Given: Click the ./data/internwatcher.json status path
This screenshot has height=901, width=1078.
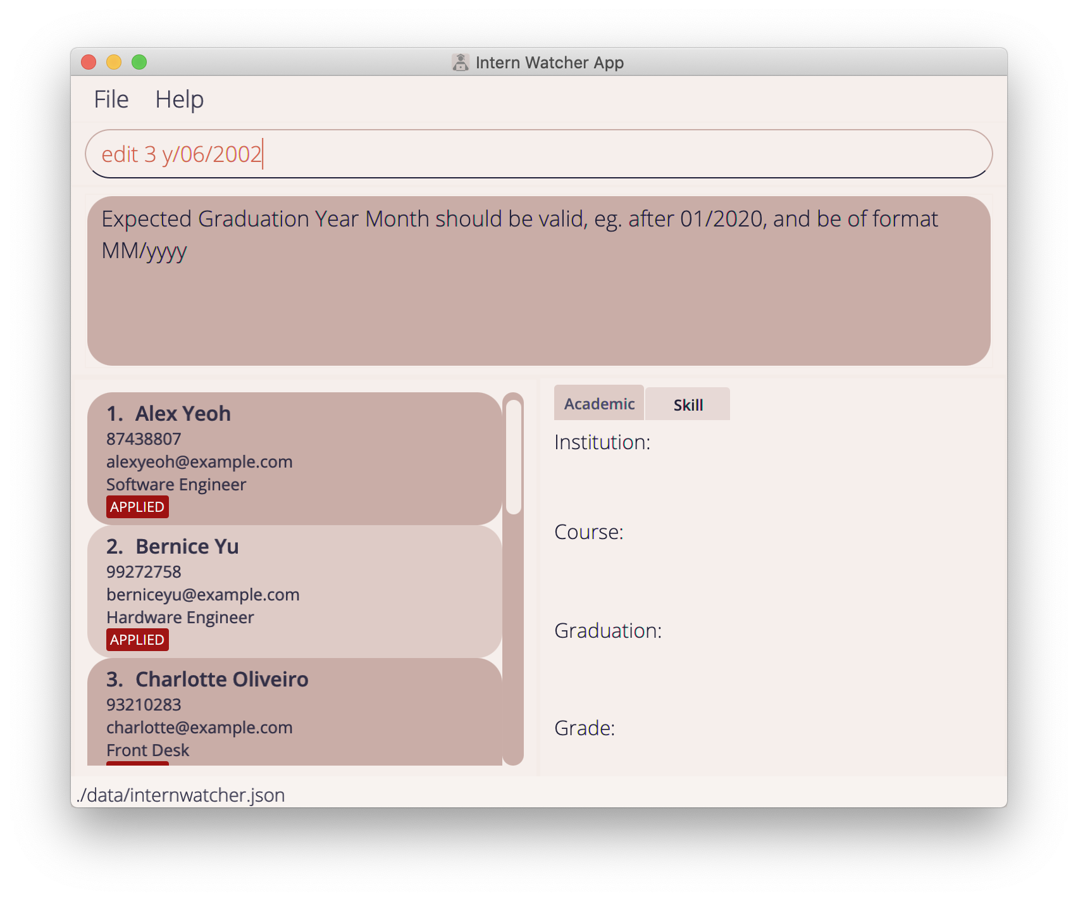Looking at the screenshot, I should click(180, 795).
